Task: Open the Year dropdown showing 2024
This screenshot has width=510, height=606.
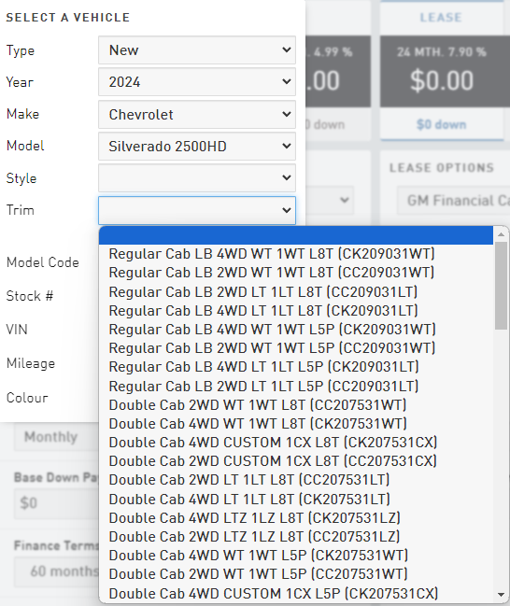Action: click(x=197, y=82)
